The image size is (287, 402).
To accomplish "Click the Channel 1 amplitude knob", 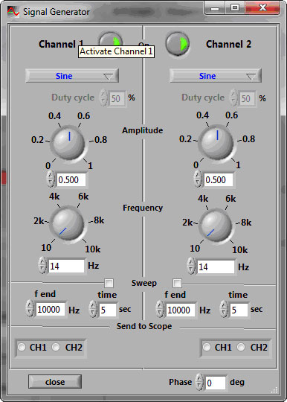I will tap(68, 142).
